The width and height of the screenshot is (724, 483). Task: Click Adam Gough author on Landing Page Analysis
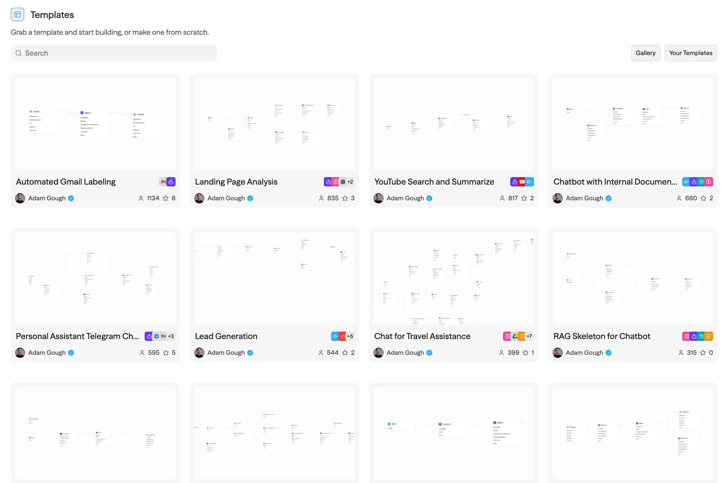[x=226, y=198]
